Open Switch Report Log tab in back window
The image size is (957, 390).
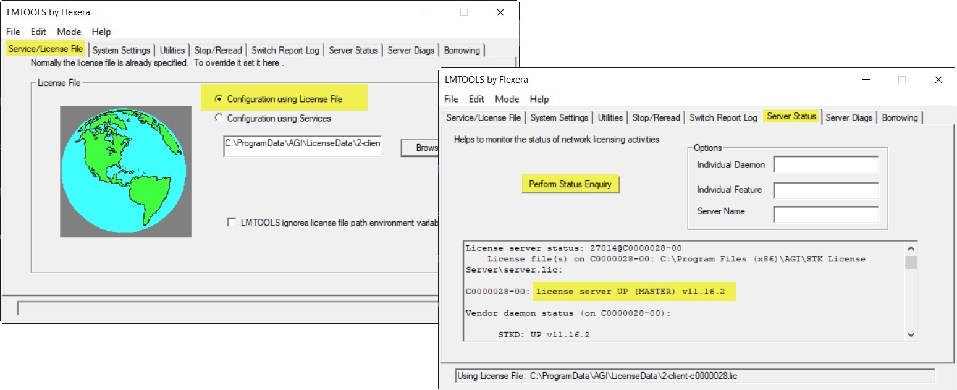click(x=285, y=50)
